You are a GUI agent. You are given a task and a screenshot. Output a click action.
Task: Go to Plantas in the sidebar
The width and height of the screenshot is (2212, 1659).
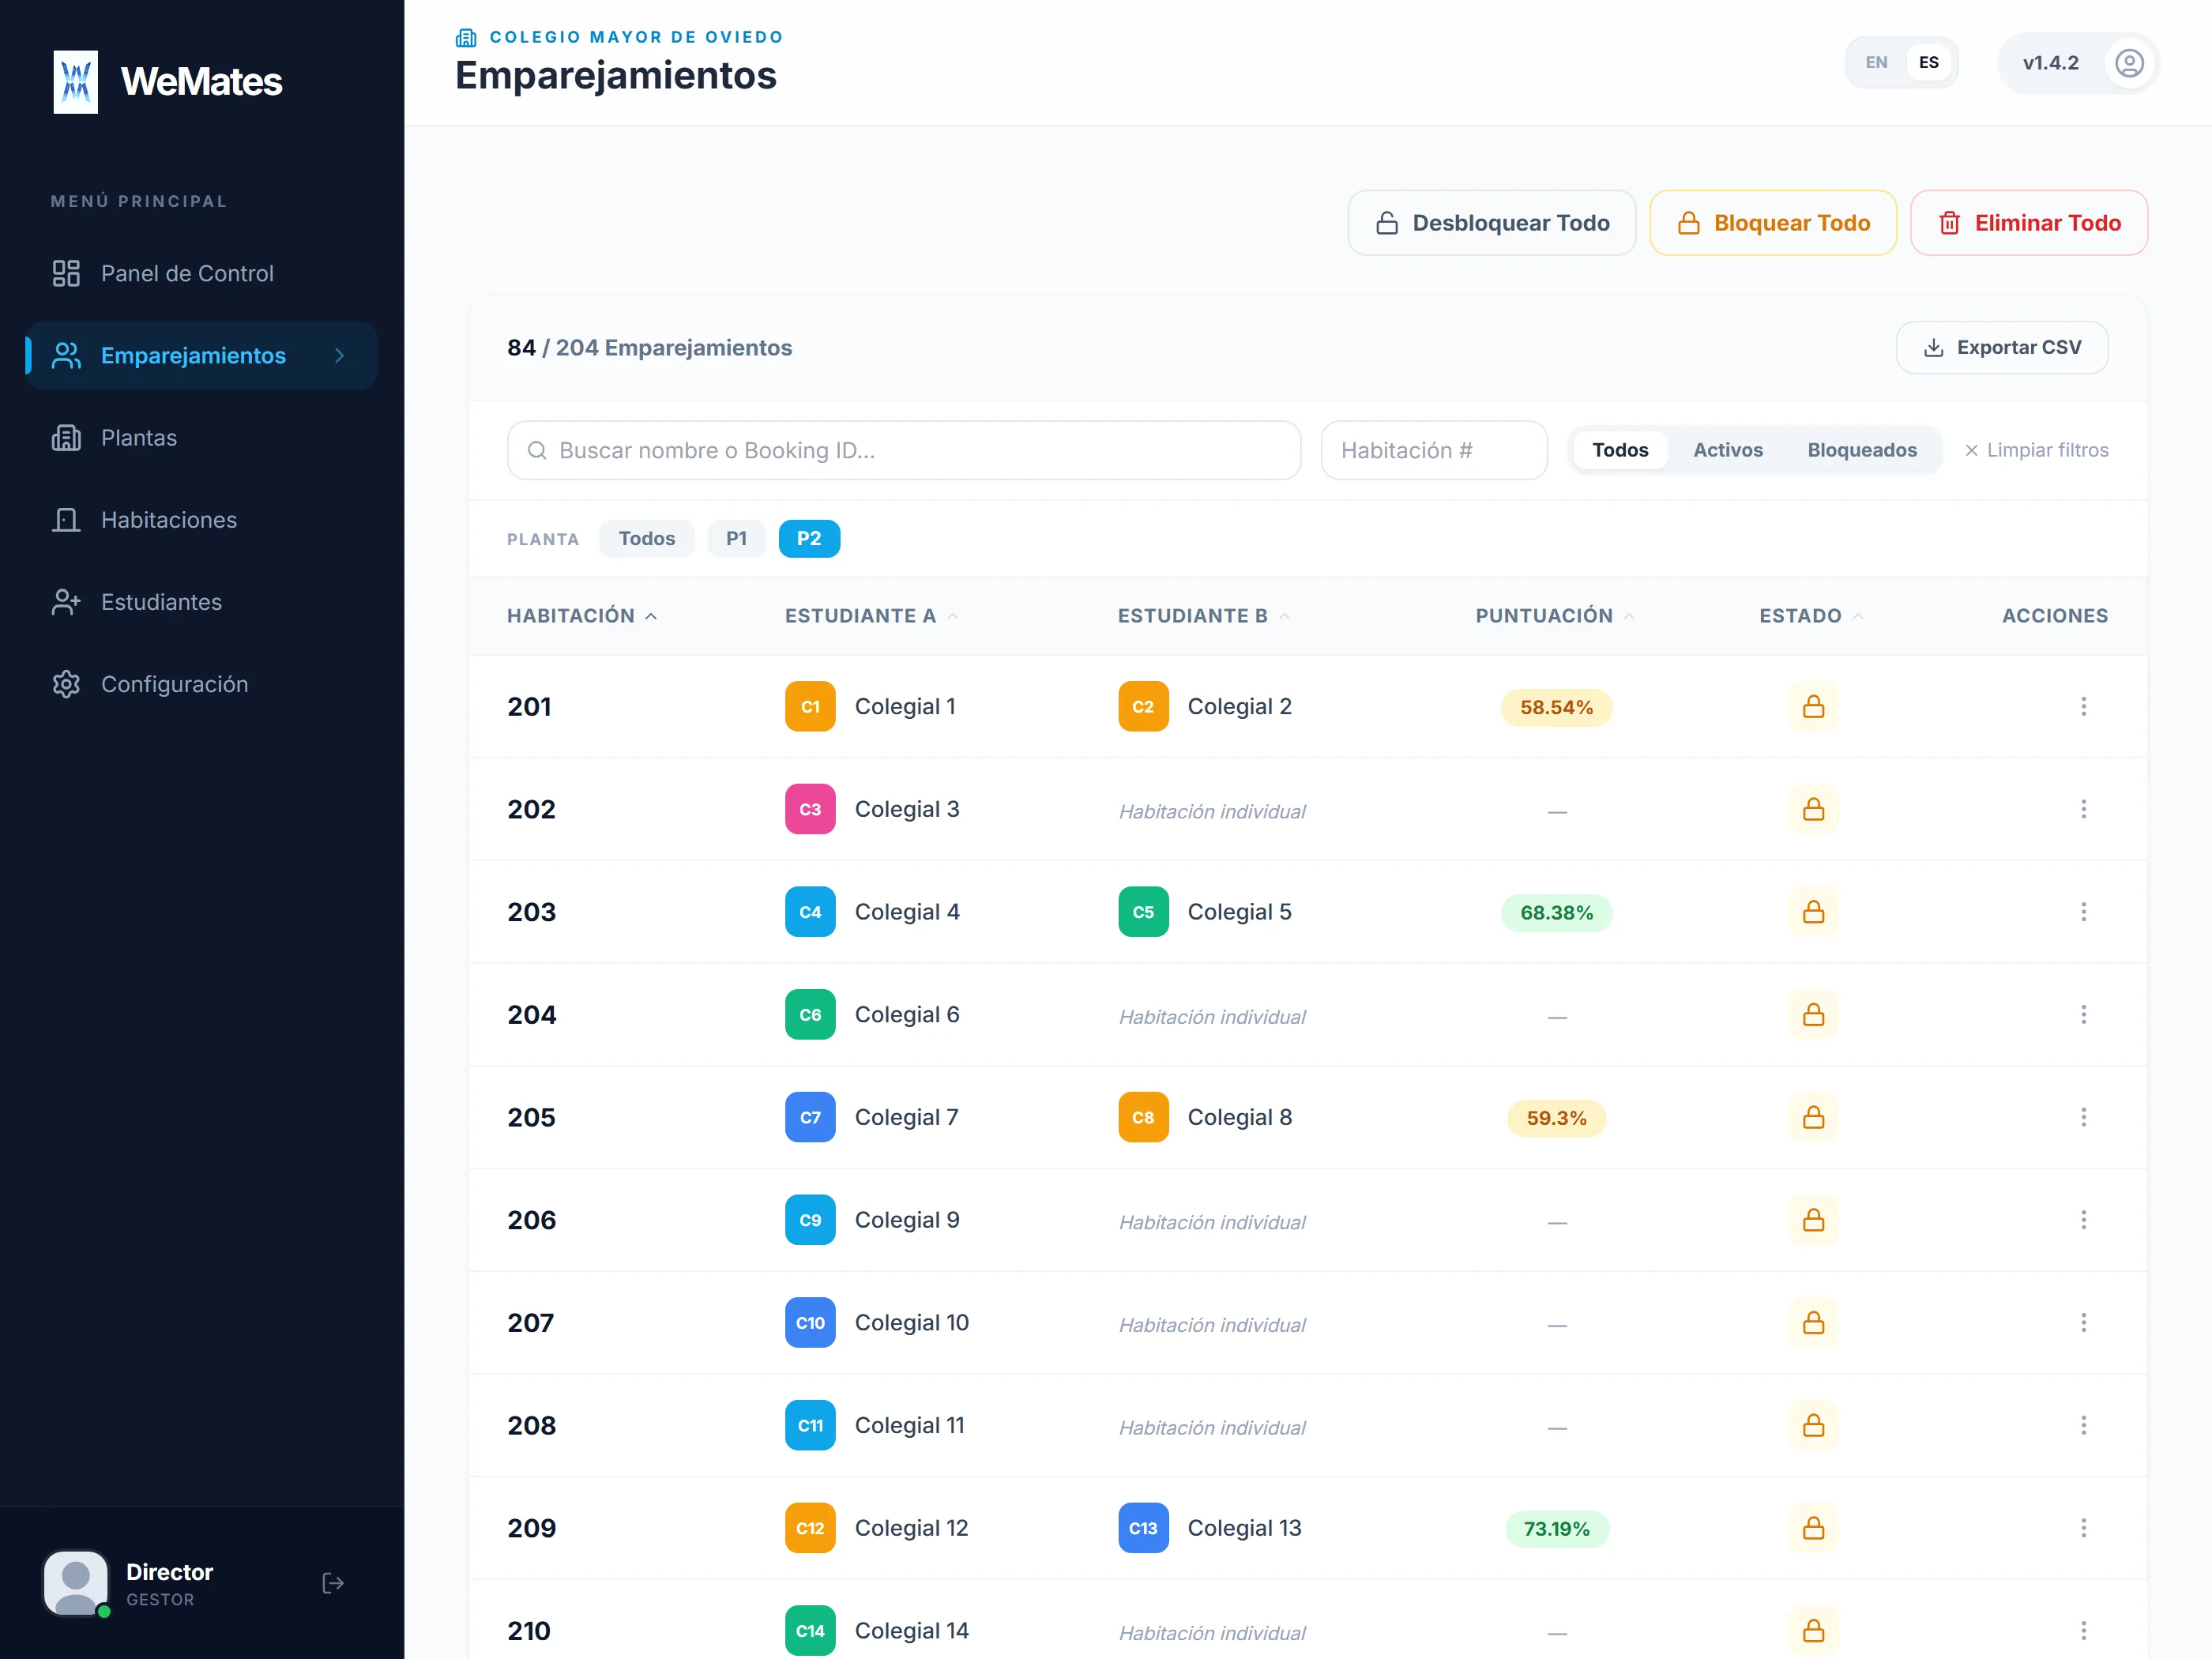[x=201, y=438]
